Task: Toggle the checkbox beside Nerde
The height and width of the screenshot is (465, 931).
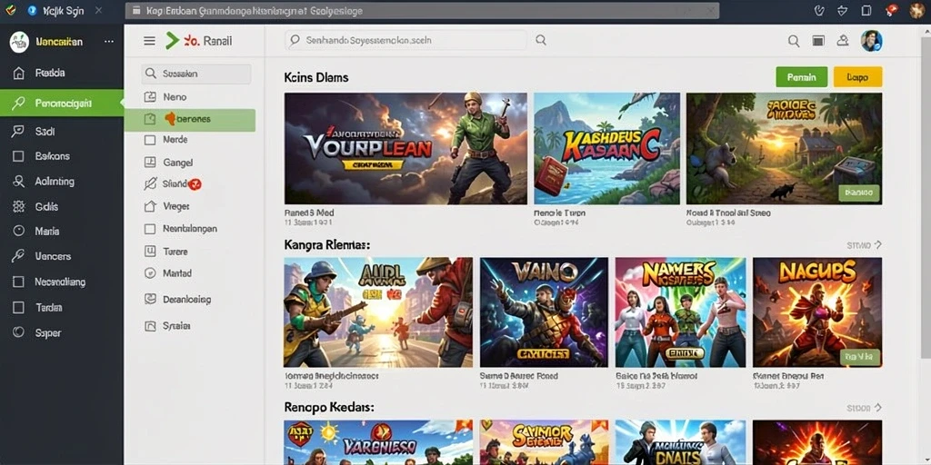Action: [x=150, y=140]
